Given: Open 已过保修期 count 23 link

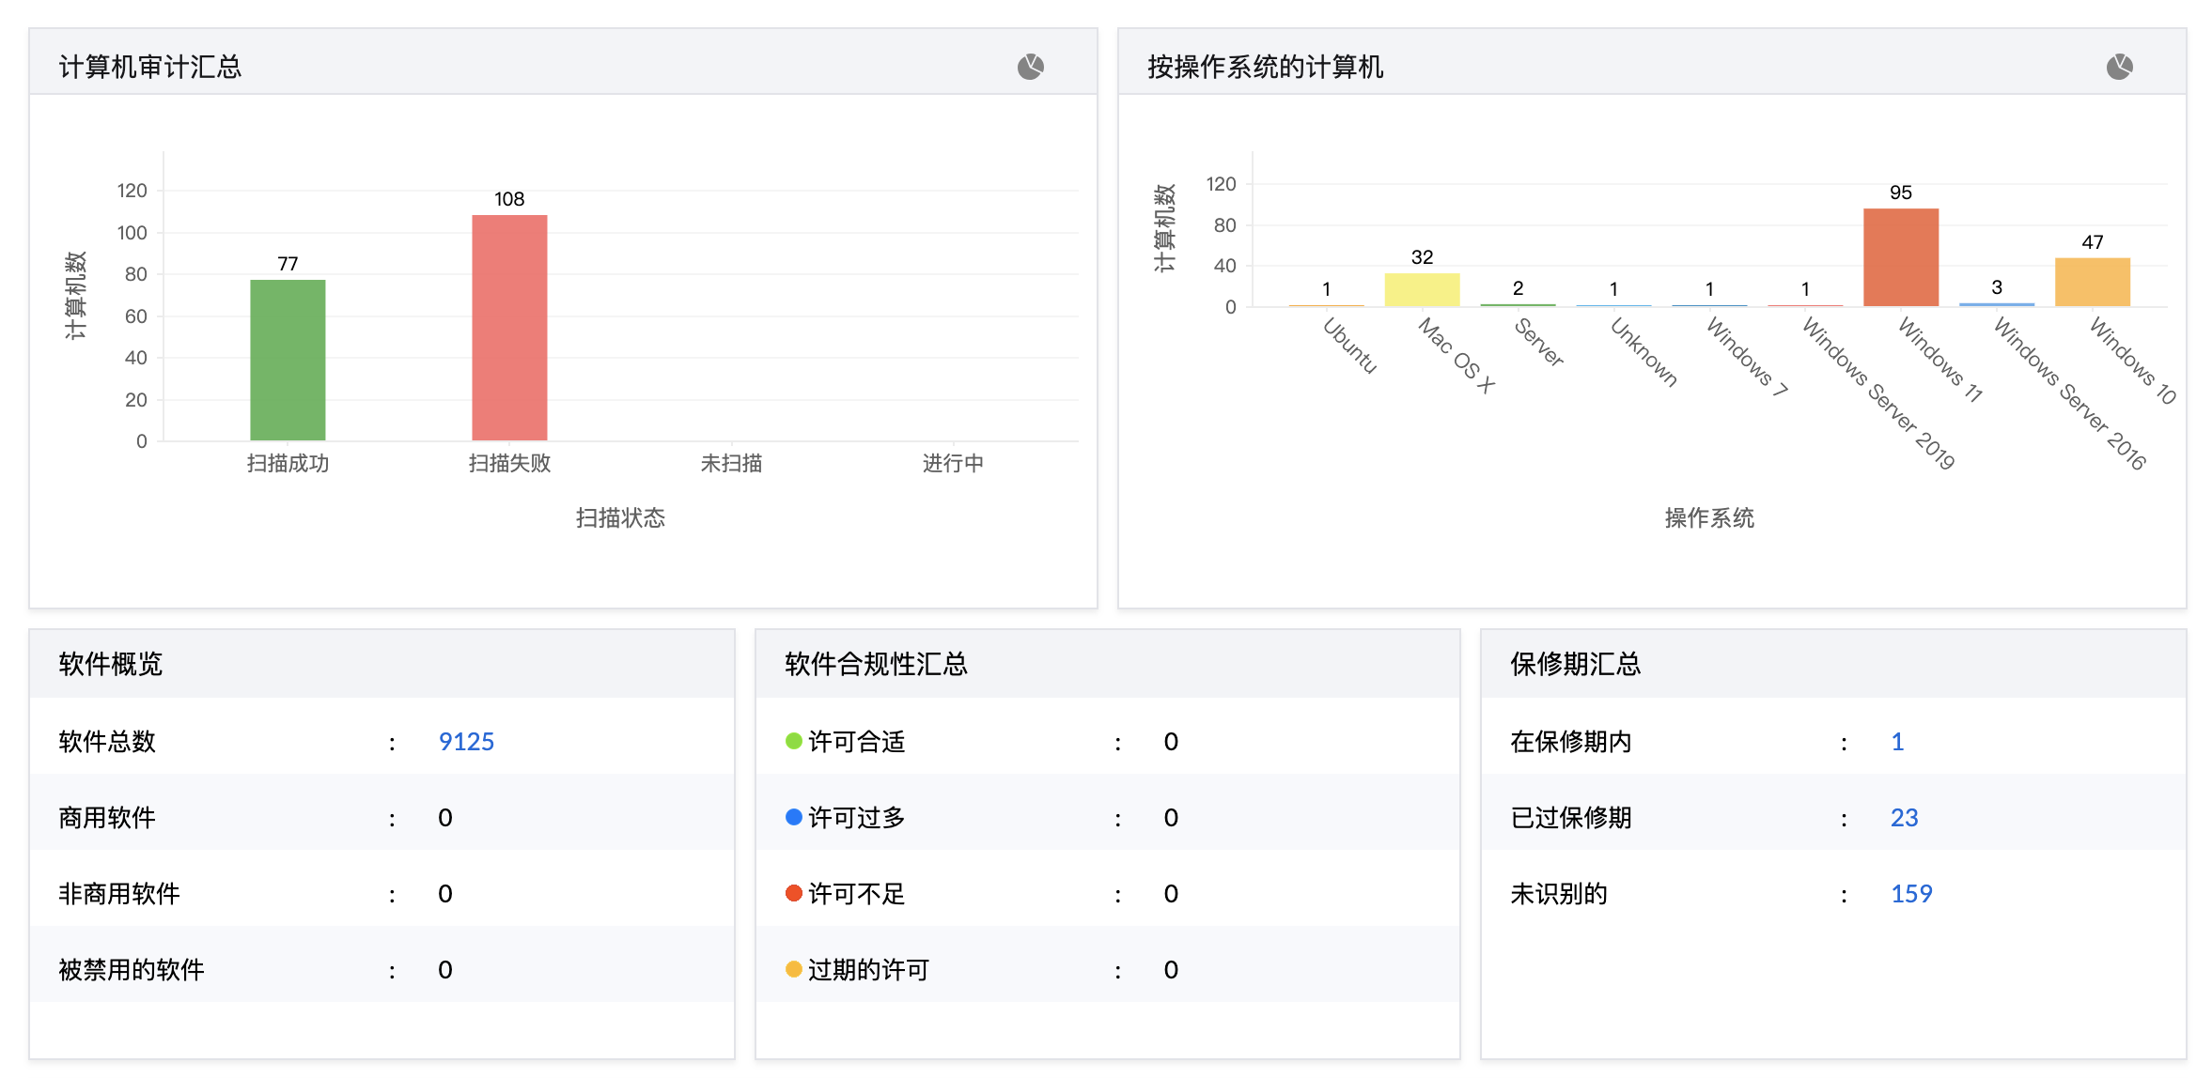Looking at the screenshot, I should tap(1903, 818).
